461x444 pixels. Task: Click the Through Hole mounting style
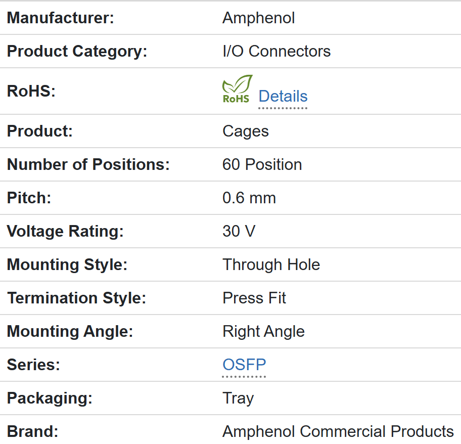click(271, 264)
